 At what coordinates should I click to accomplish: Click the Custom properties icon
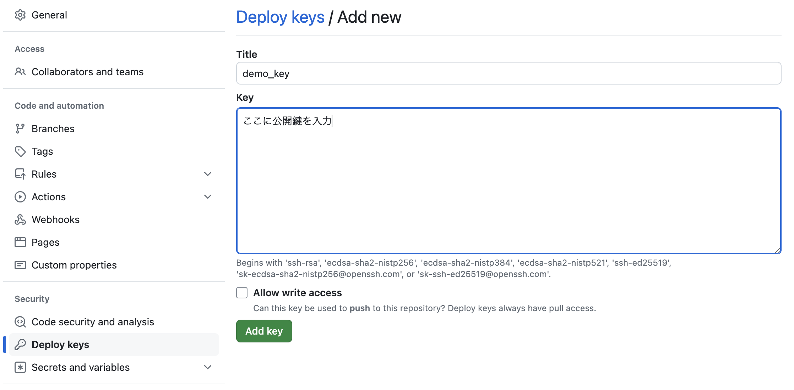coord(21,265)
